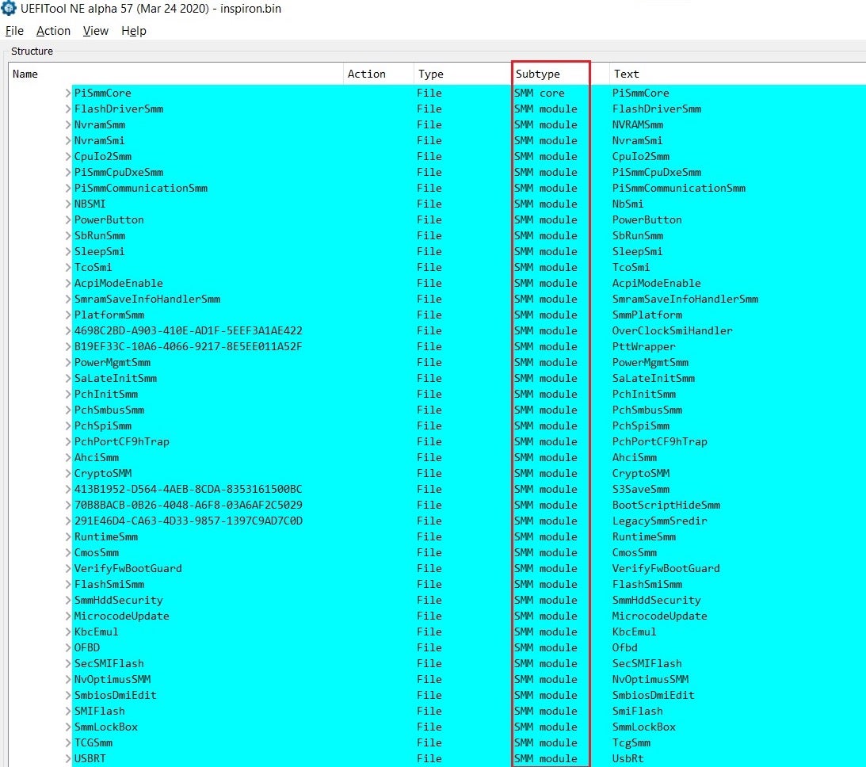Sort by the Type column header
The width and height of the screenshot is (866, 767).
point(431,74)
